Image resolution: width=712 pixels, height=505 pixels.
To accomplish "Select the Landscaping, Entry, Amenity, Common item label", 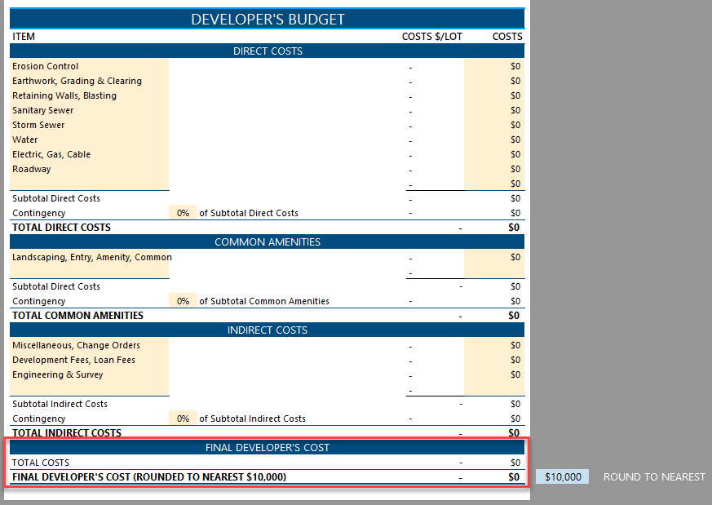I will point(88,256).
